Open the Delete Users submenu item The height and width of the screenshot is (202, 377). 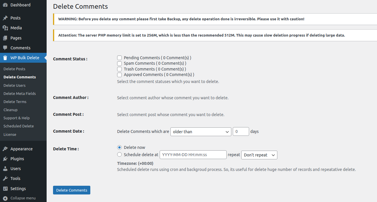point(15,85)
